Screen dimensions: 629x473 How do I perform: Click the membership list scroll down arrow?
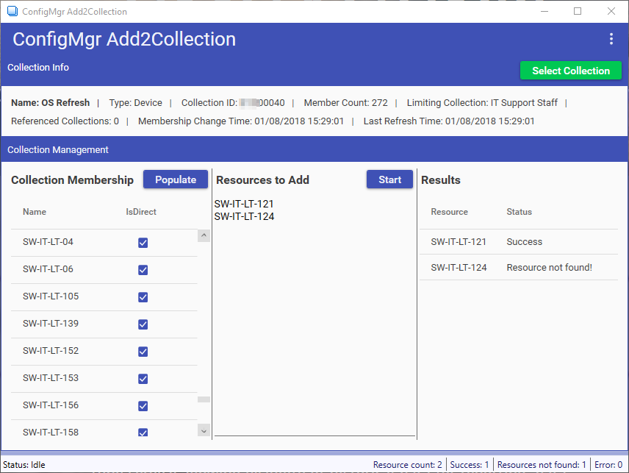coord(204,431)
